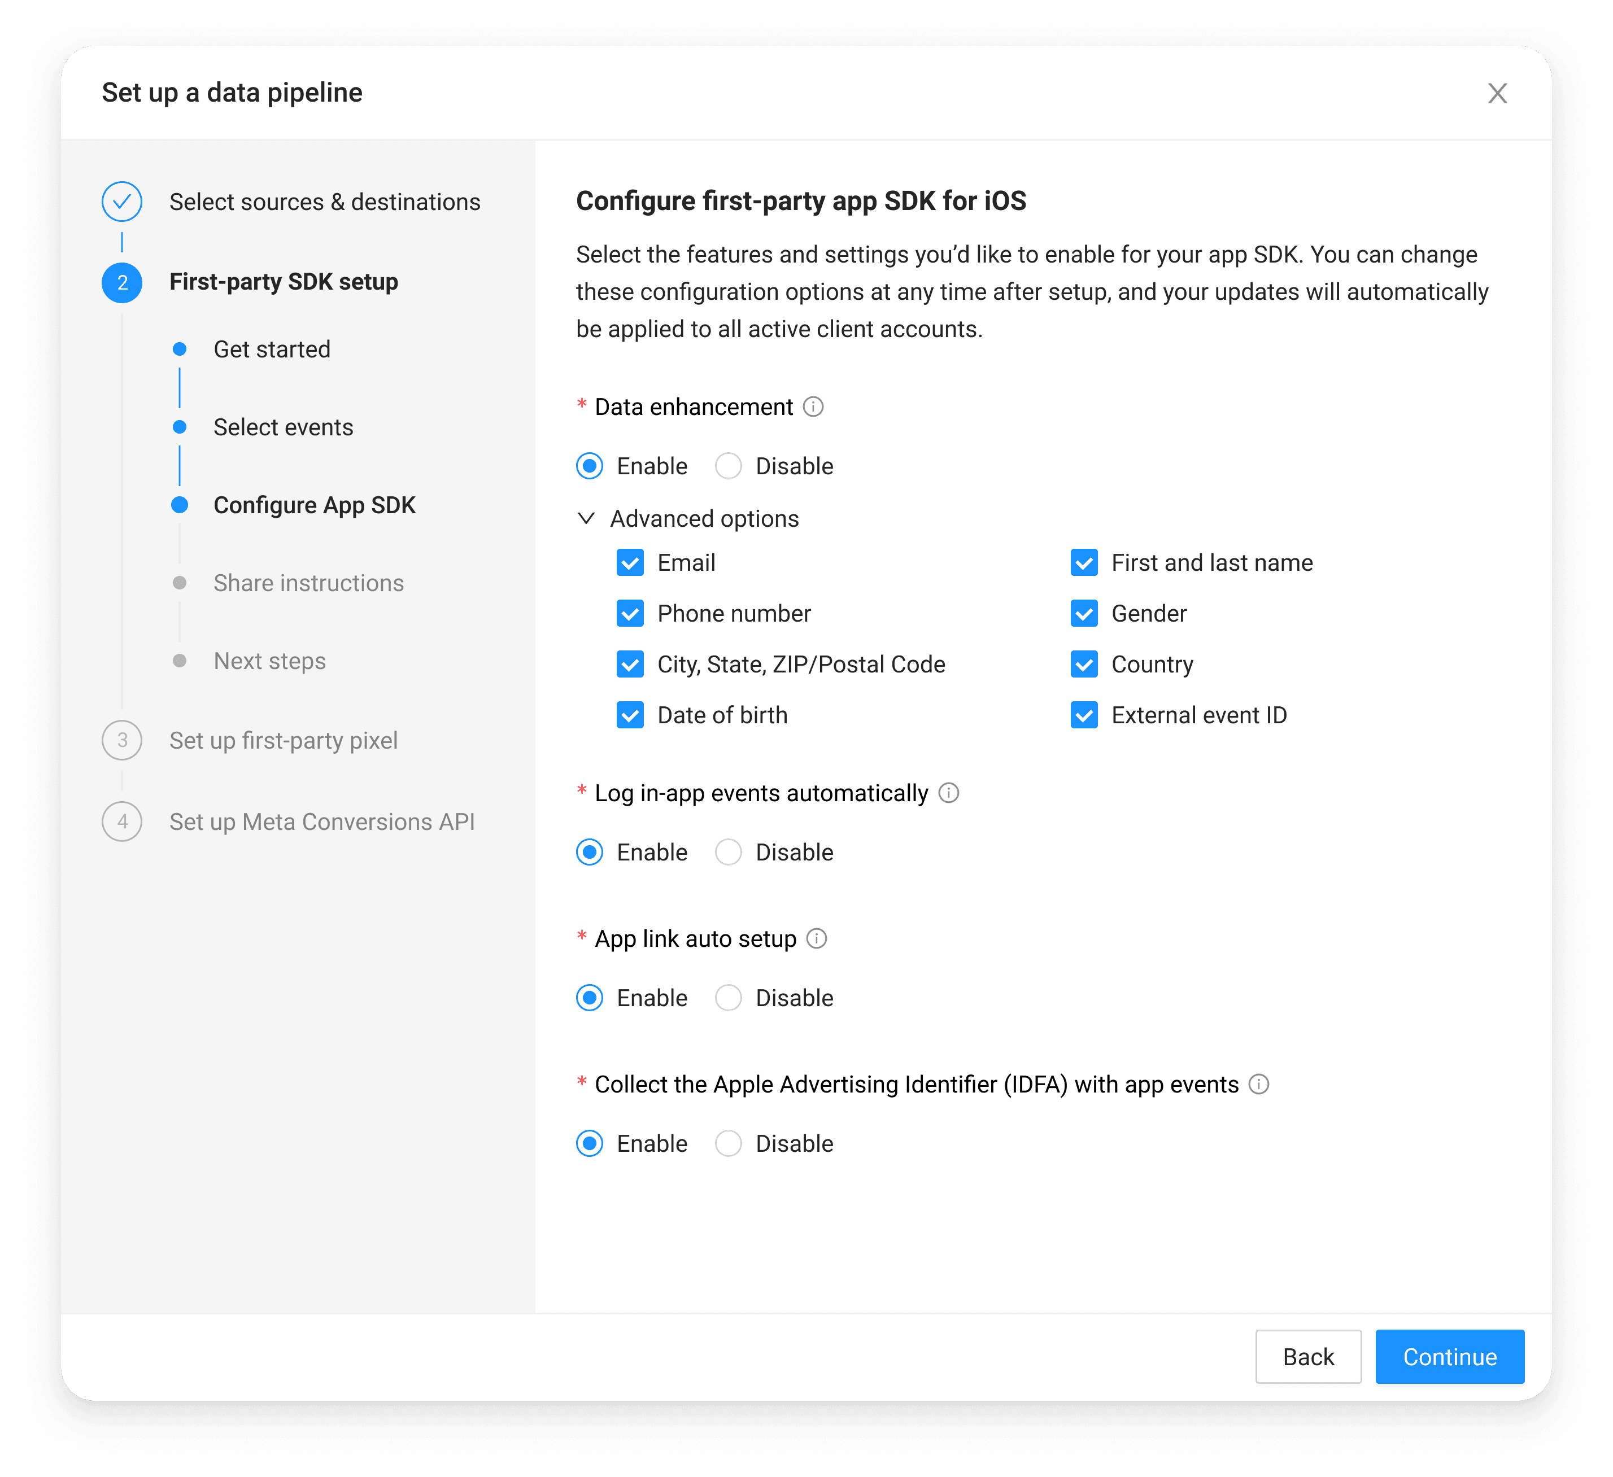Click the info icon beside IDFA collection
The image size is (1613, 1477).
click(x=1258, y=1085)
